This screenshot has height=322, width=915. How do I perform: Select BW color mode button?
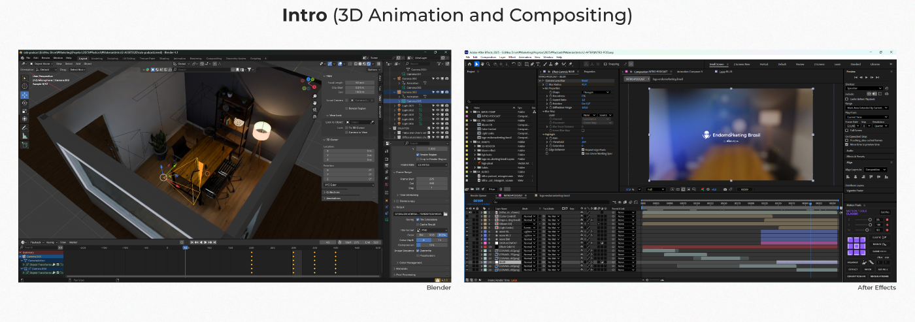tap(422, 235)
